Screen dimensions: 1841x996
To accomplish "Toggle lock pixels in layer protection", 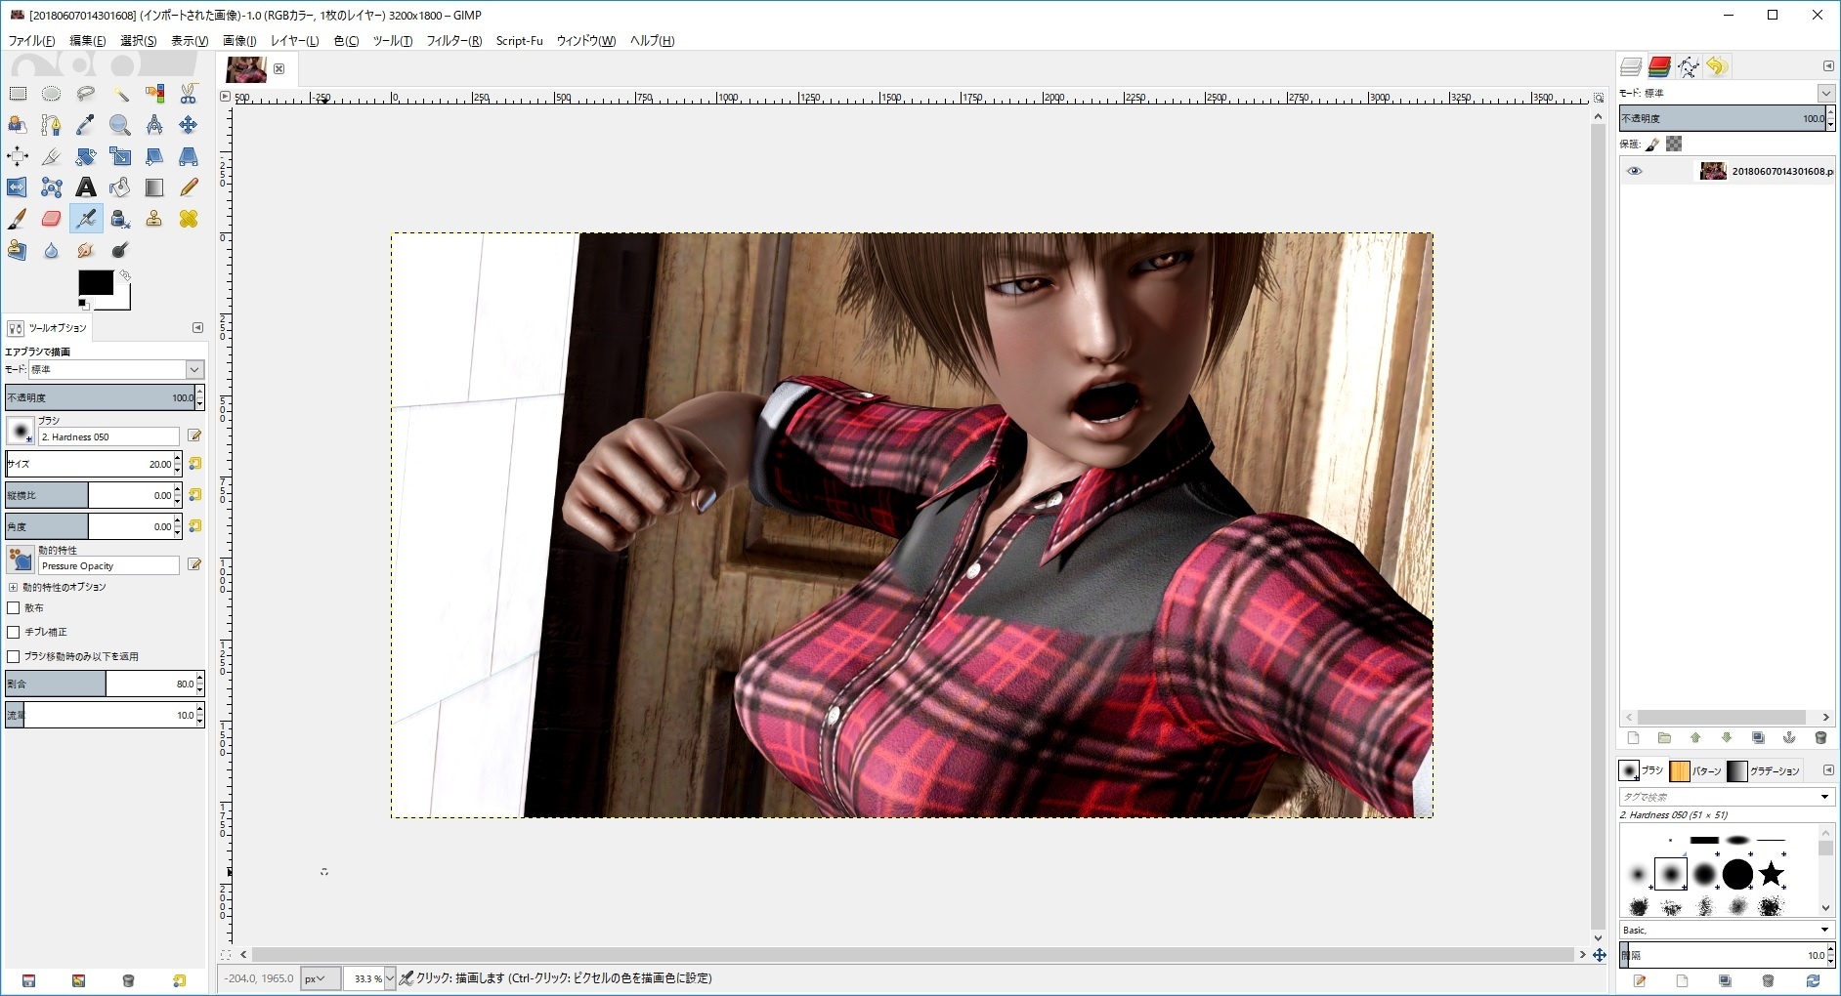I will 1652,145.
